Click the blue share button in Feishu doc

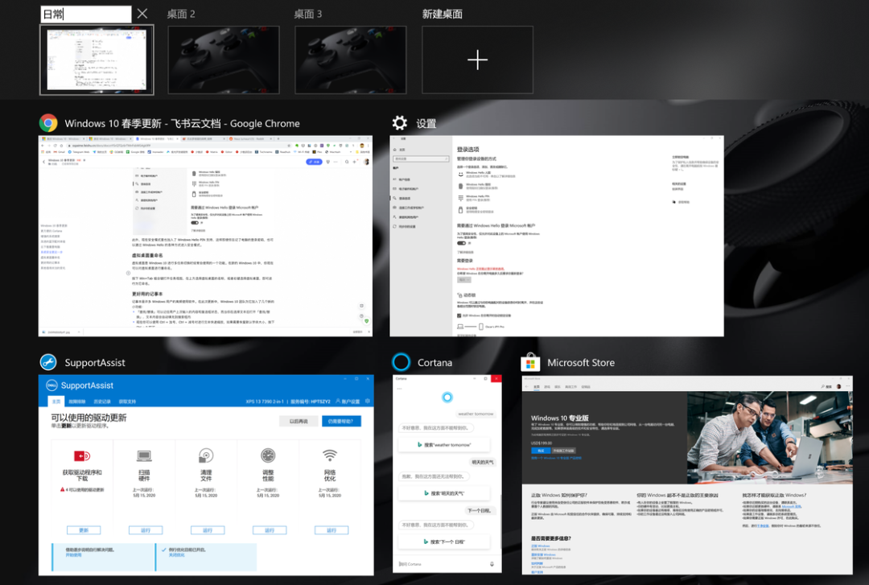click(315, 162)
